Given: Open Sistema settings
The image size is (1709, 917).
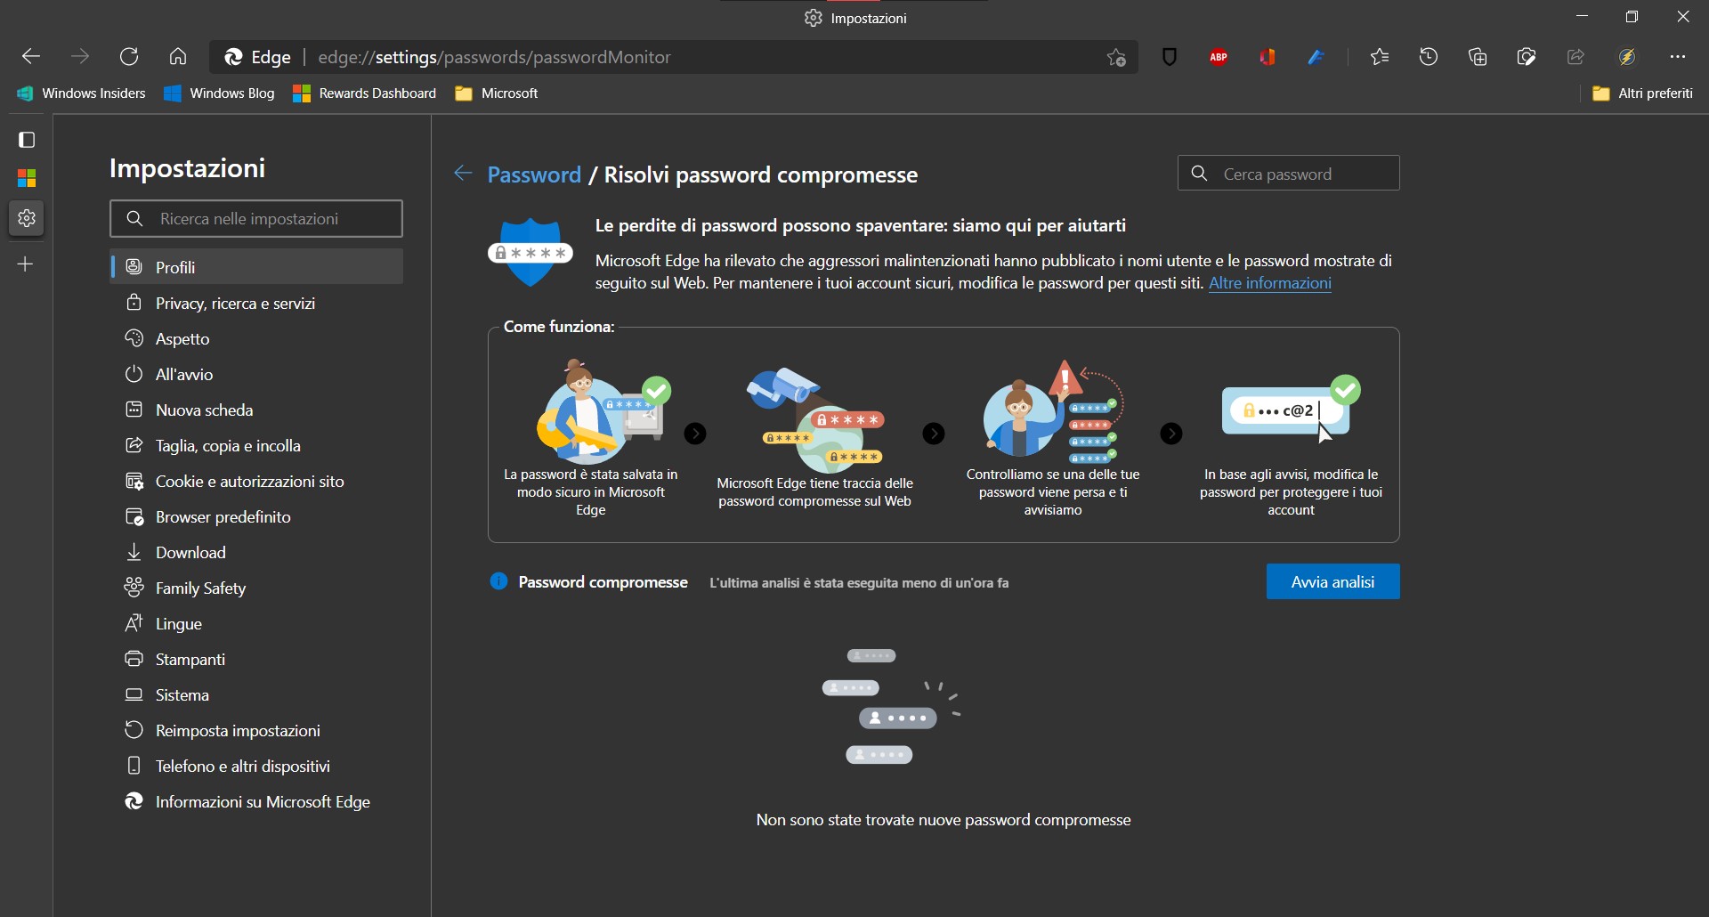Looking at the screenshot, I should (x=256, y=695).
